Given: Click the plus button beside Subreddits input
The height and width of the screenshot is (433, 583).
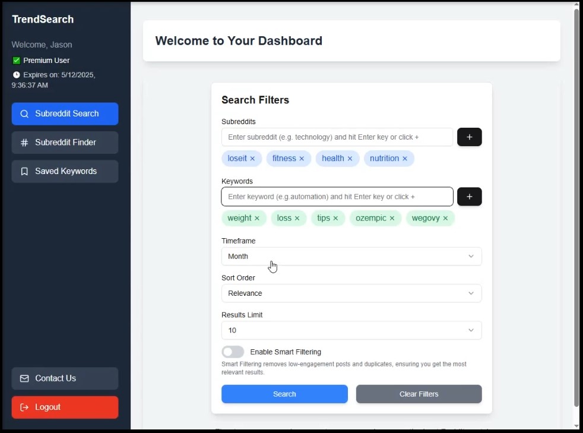Looking at the screenshot, I should tap(469, 137).
